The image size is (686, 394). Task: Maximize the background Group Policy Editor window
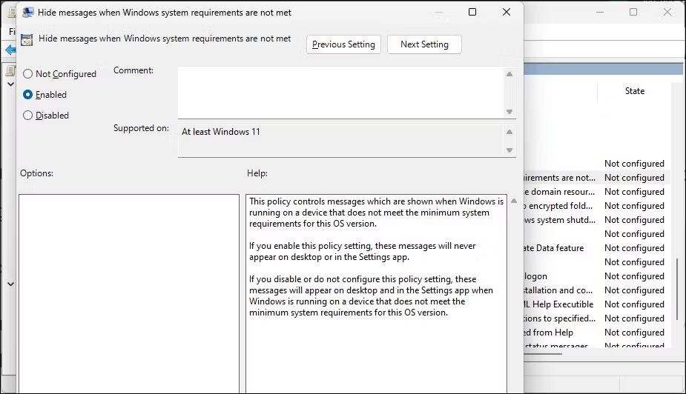pyautogui.click(x=633, y=12)
